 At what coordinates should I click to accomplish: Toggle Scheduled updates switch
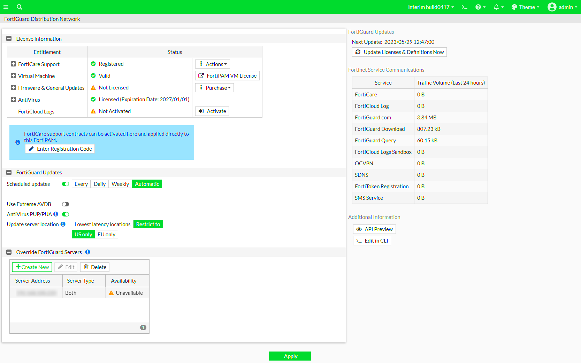66,184
